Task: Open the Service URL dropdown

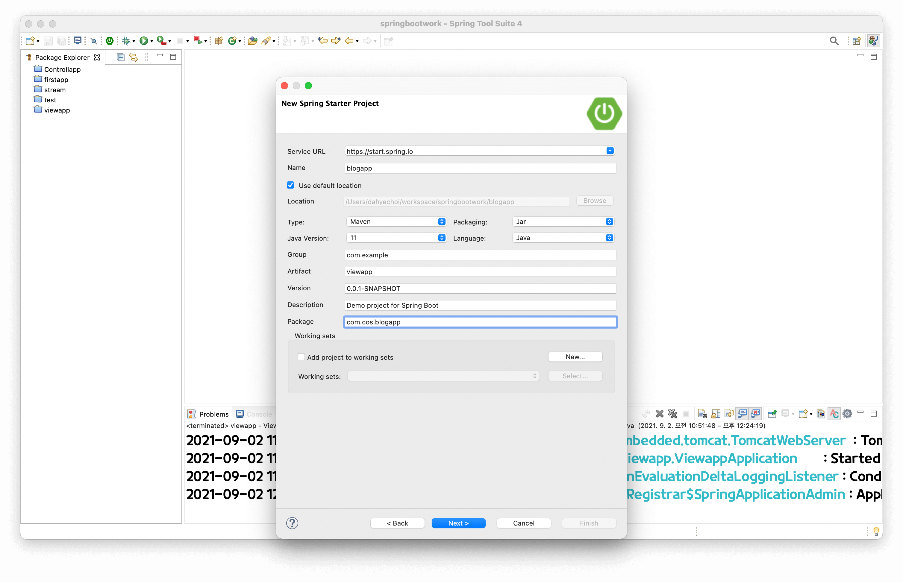Action: click(x=610, y=151)
